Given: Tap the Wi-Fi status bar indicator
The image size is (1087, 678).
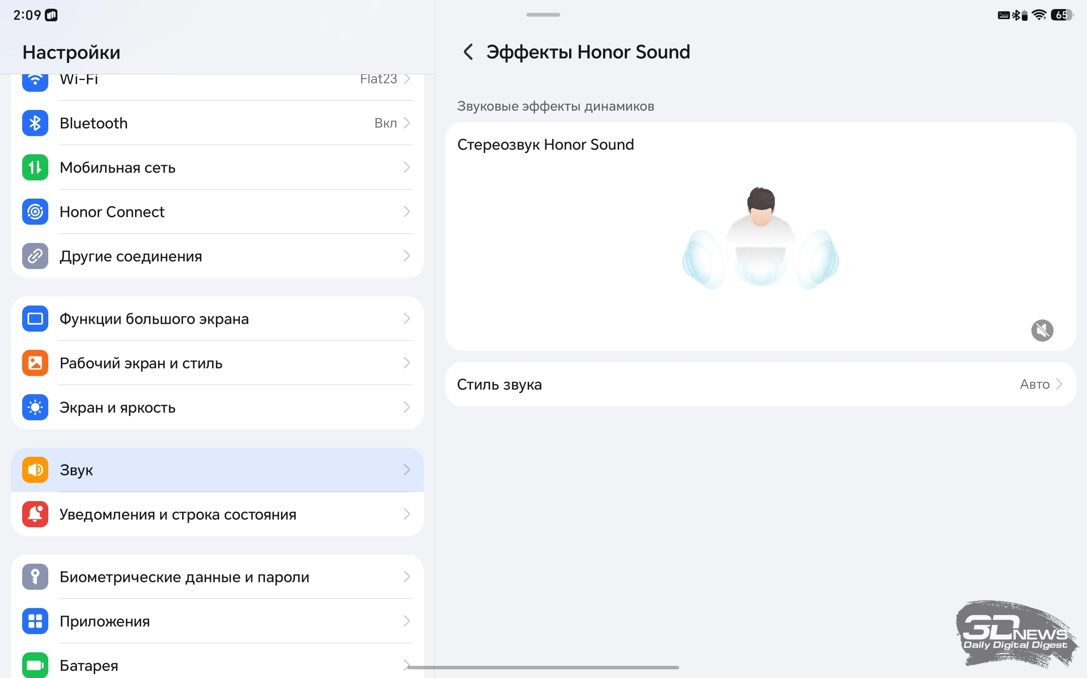Looking at the screenshot, I should (x=1039, y=15).
